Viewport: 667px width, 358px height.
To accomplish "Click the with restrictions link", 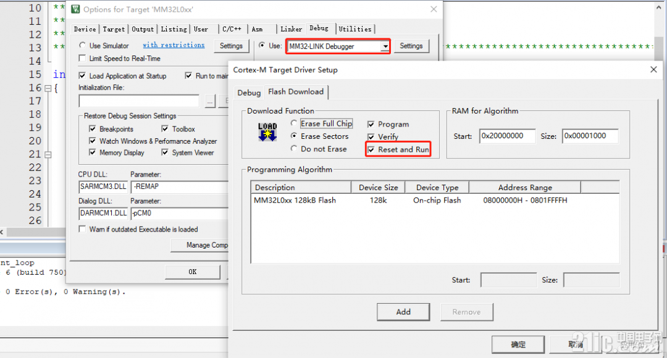I will click(174, 45).
